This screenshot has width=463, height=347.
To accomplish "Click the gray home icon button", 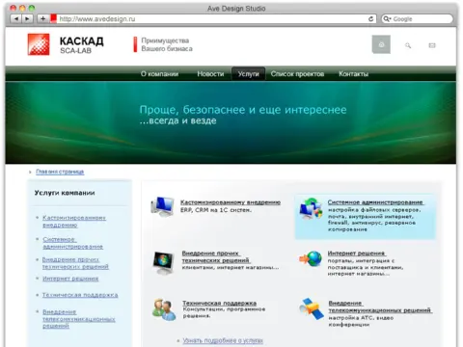I will click(381, 44).
